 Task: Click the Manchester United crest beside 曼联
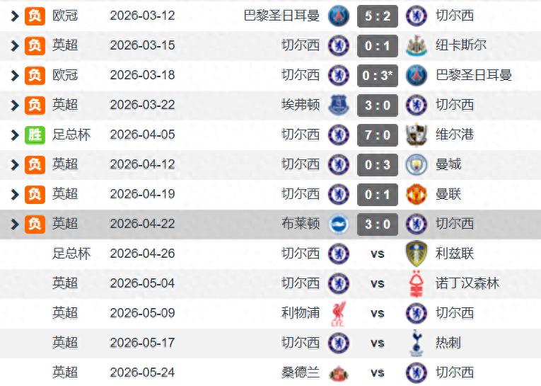(x=417, y=193)
